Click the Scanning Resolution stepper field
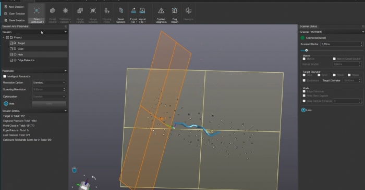The image size is (365, 190). (49, 89)
